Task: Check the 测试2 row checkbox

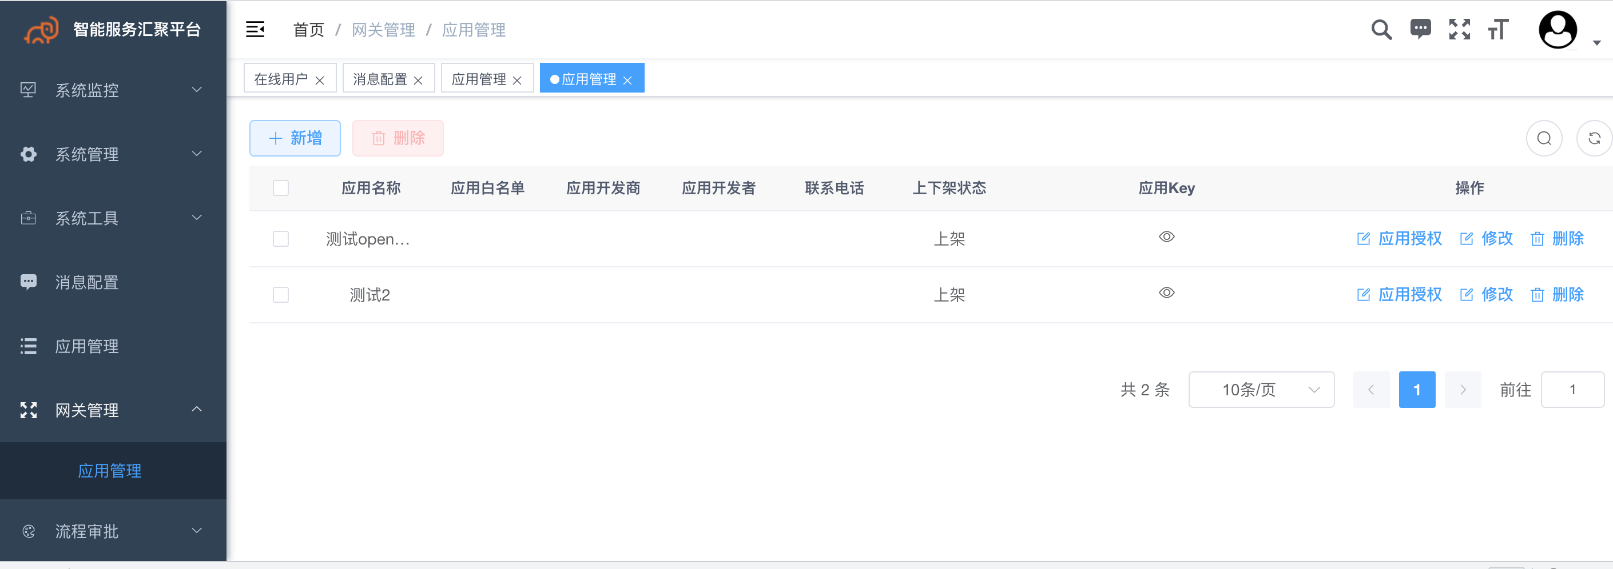Action: [280, 295]
